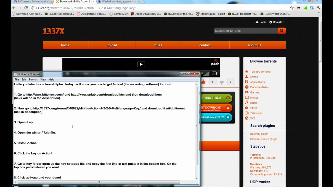Click the Documentaries category icon
Viewport: 333px width, 187px height.
[246, 87]
